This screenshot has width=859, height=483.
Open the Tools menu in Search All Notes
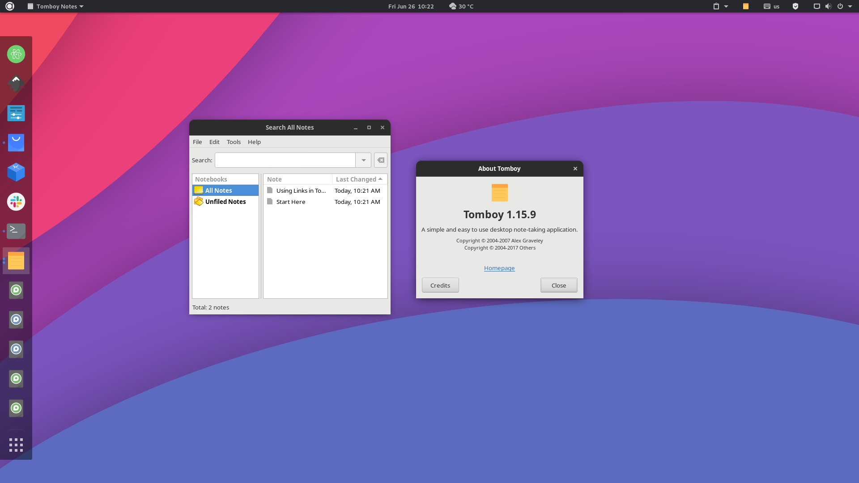(x=233, y=142)
